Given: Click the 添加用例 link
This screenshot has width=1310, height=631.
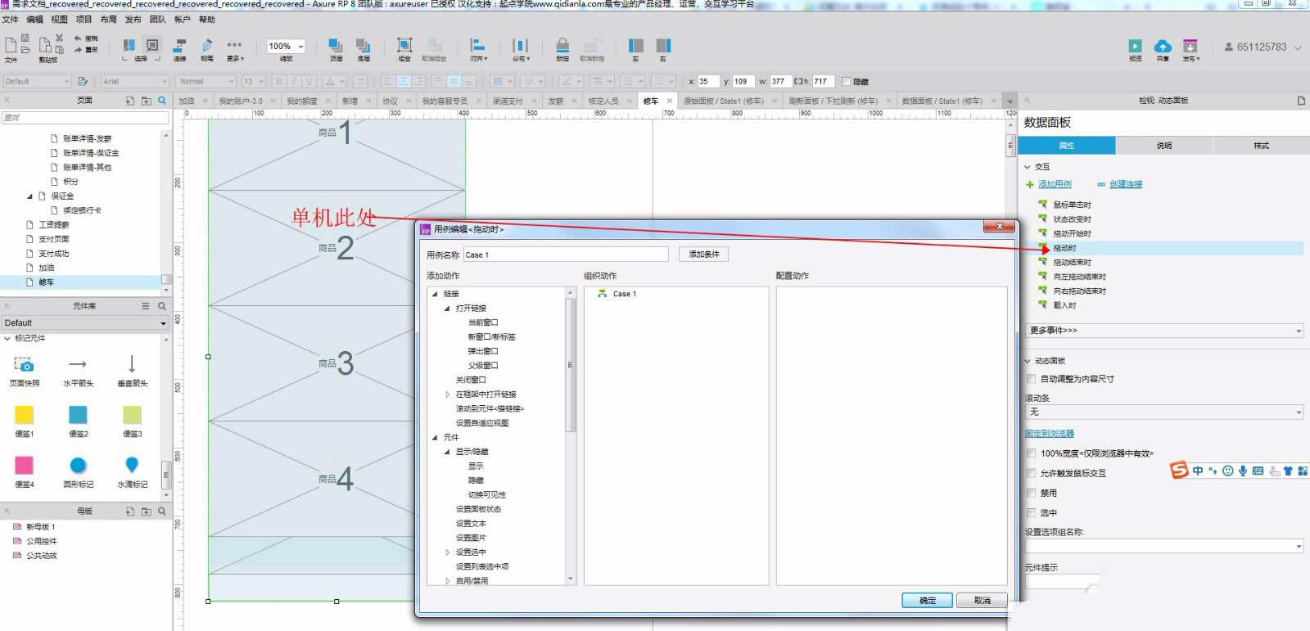Looking at the screenshot, I should pos(1055,184).
